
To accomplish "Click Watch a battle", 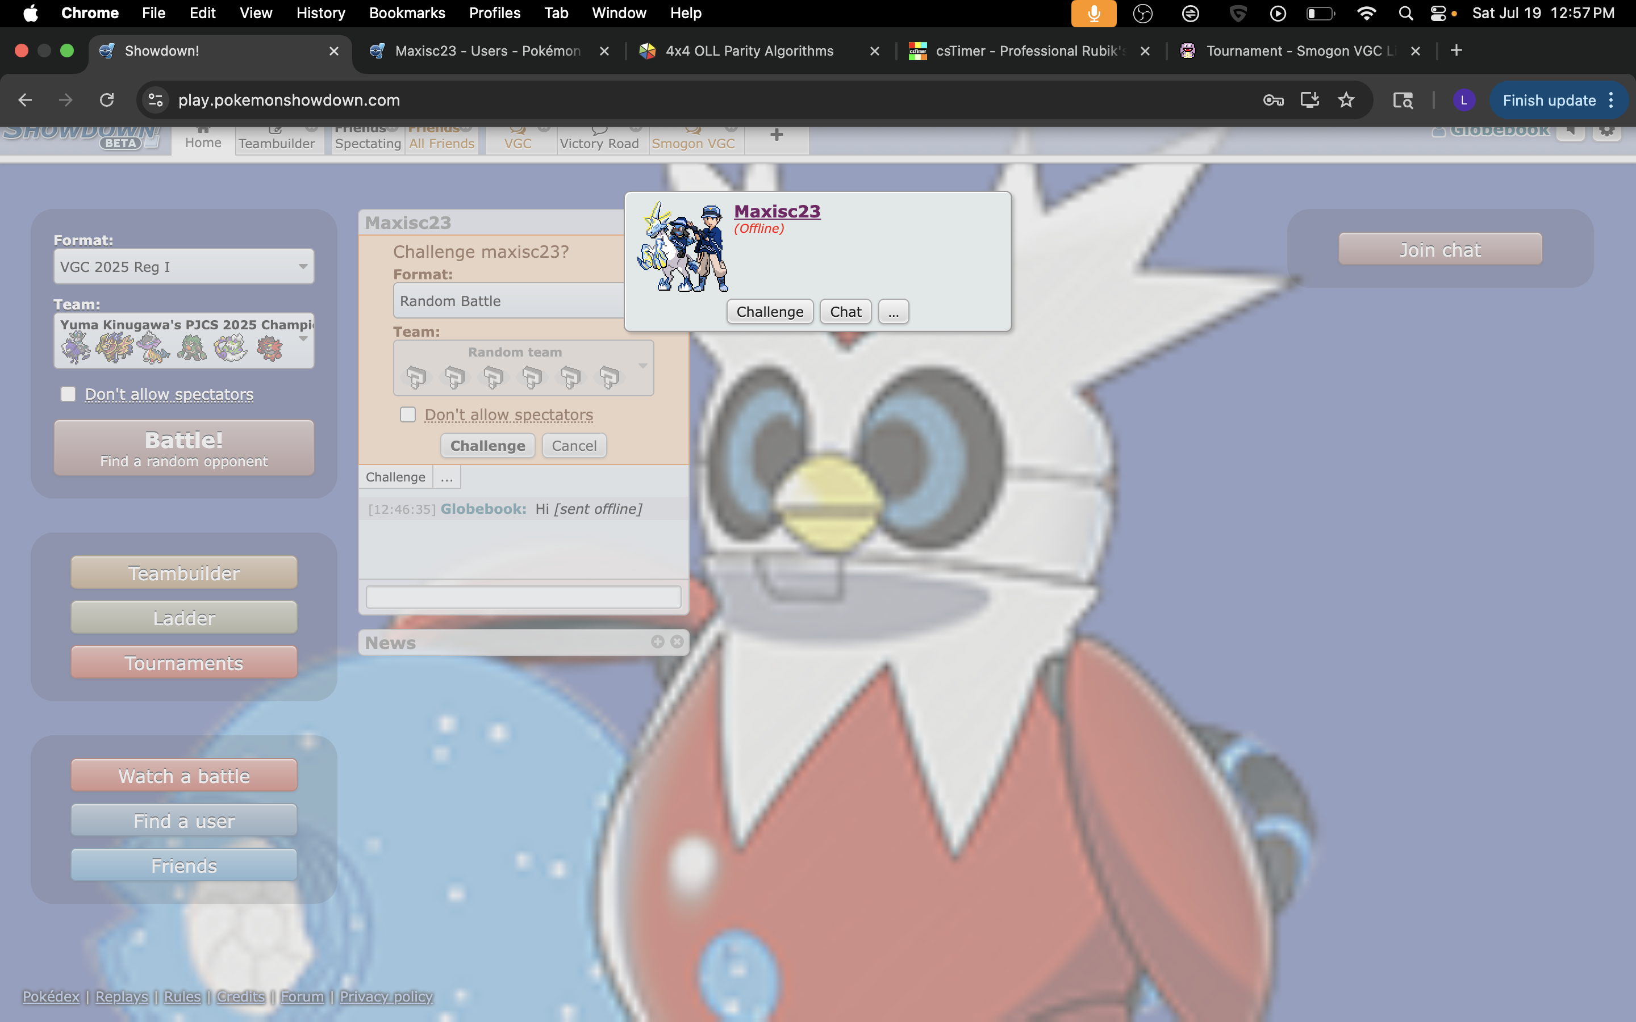I will click(184, 776).
